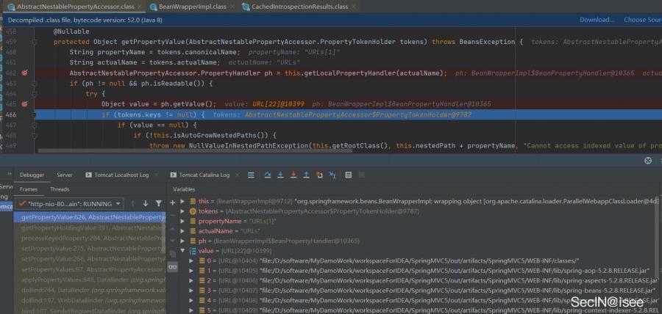
Task: Click the Choose Sources link
Action: [643, 20]
